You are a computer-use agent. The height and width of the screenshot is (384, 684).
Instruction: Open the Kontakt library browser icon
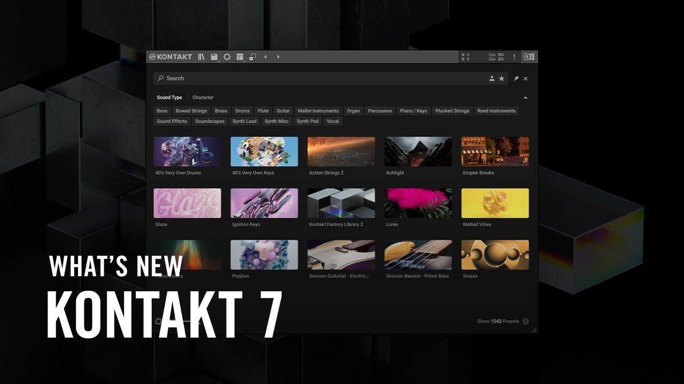click(x=201, y=57)
